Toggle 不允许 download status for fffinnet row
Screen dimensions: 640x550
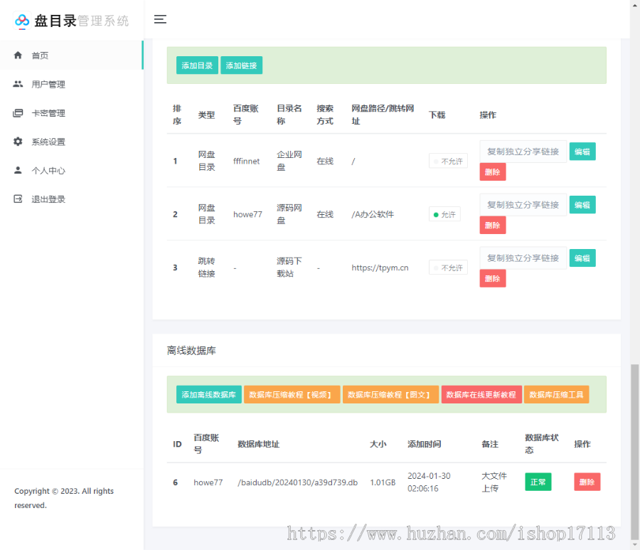click(448, 161)
